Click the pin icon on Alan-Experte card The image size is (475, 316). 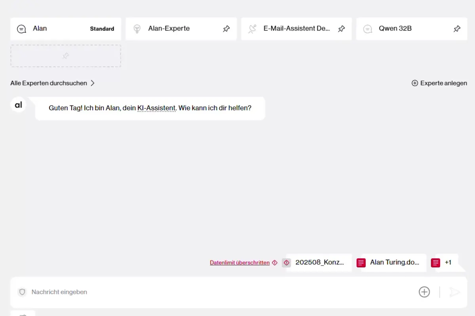[x=226, y=29]
